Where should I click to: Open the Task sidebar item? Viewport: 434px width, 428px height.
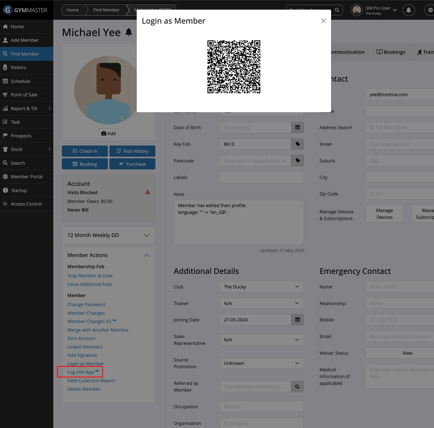pos(27,122)
